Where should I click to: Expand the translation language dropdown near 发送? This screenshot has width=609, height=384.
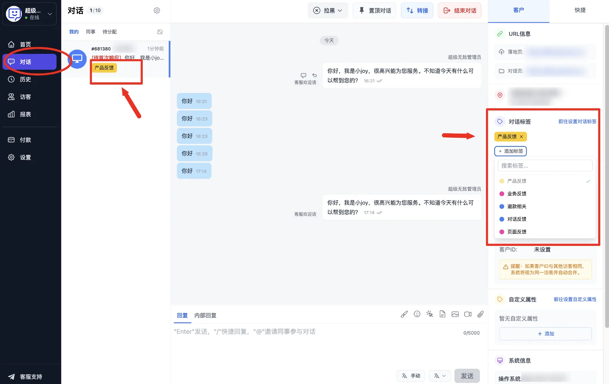(439, 376)
